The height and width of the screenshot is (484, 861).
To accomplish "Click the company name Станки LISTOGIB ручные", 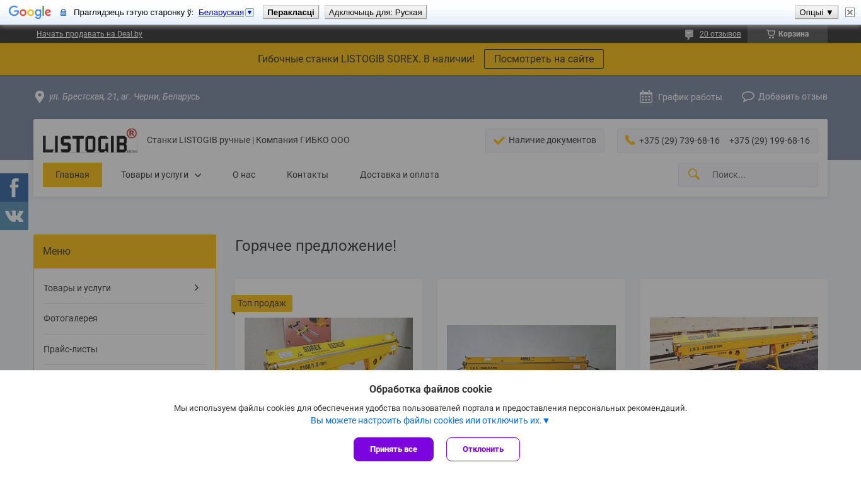I will [x=248, y=140].
